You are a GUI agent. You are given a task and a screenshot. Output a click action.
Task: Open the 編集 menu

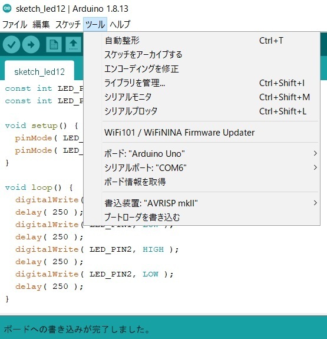tap(41, 24)
